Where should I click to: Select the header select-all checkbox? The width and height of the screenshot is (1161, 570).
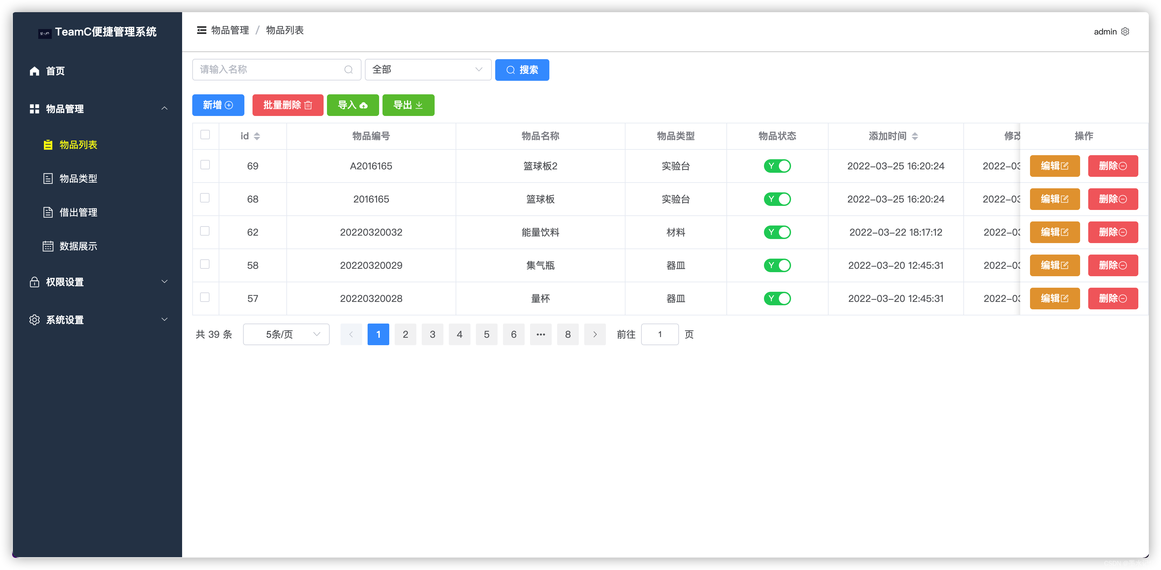coord(205,135)
